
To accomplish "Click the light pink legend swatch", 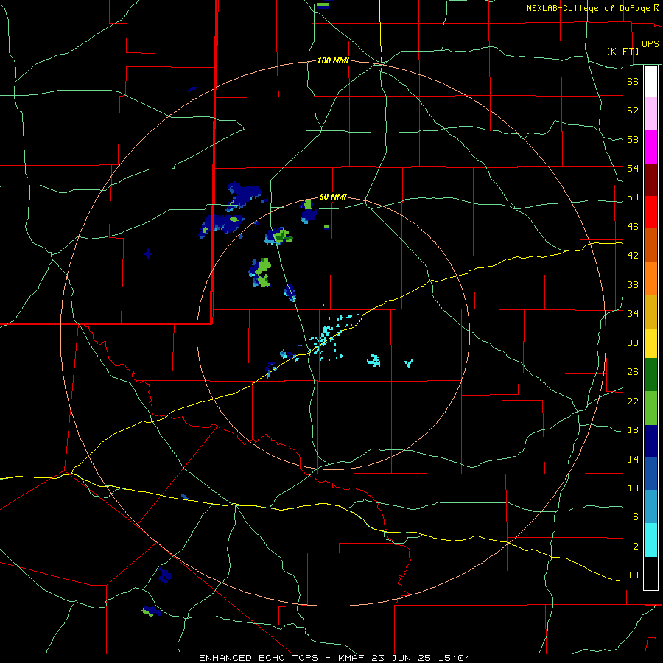I will click(650, 113).
